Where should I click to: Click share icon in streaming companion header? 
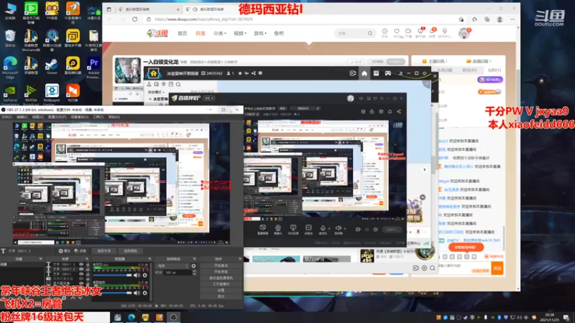coord(399,111)
